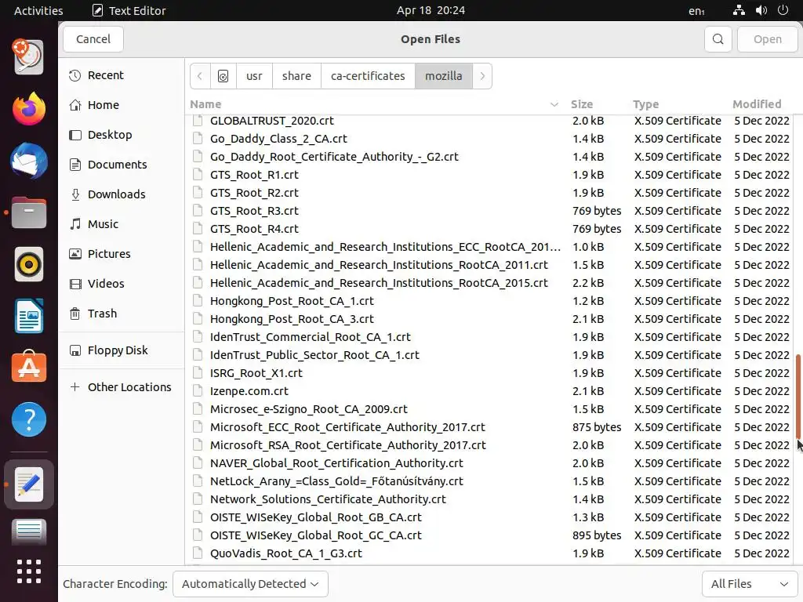Viewport: 803px width, 602px height.
Task: Select Floppy Disk in sidebar
Action: click(122, 350)
